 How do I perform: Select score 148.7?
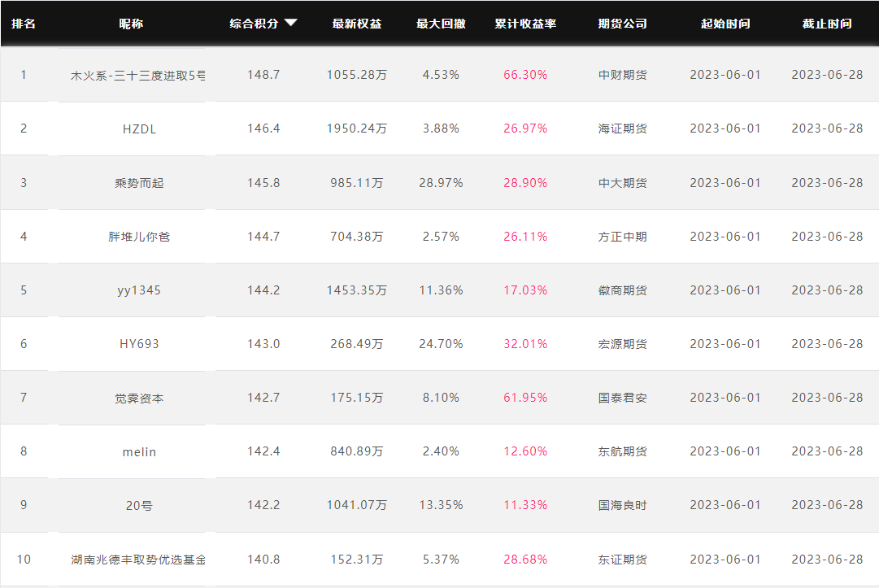[263, 75]
